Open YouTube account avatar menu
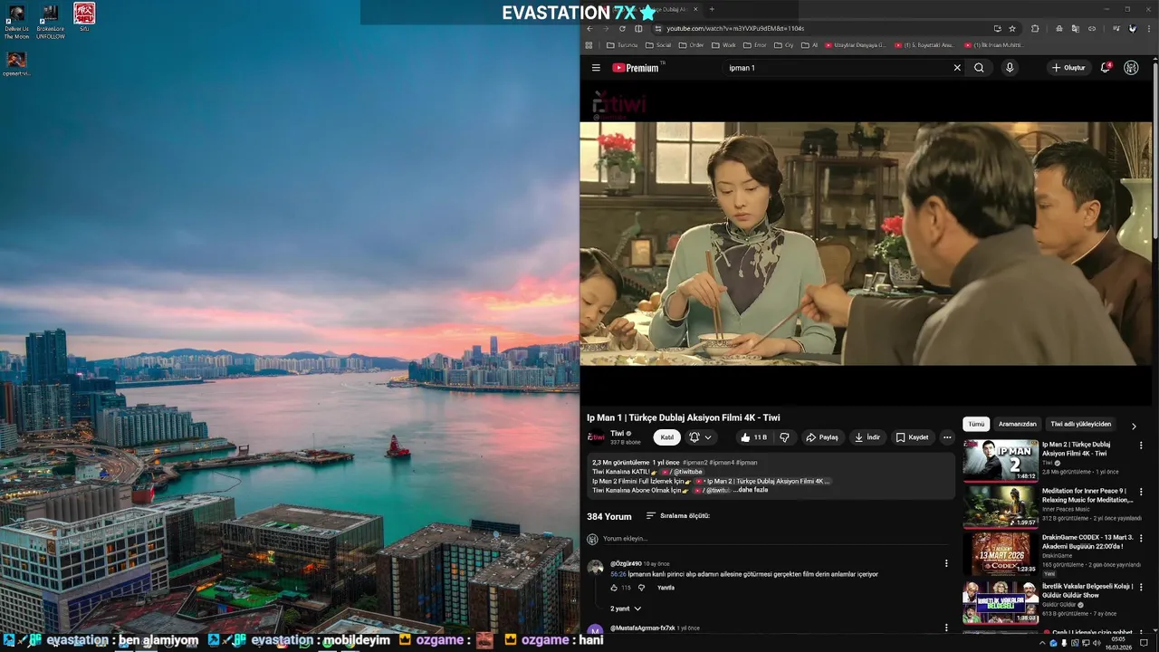The height and width of the screenshot is (652, 1159). click(x=1131, y=68)
